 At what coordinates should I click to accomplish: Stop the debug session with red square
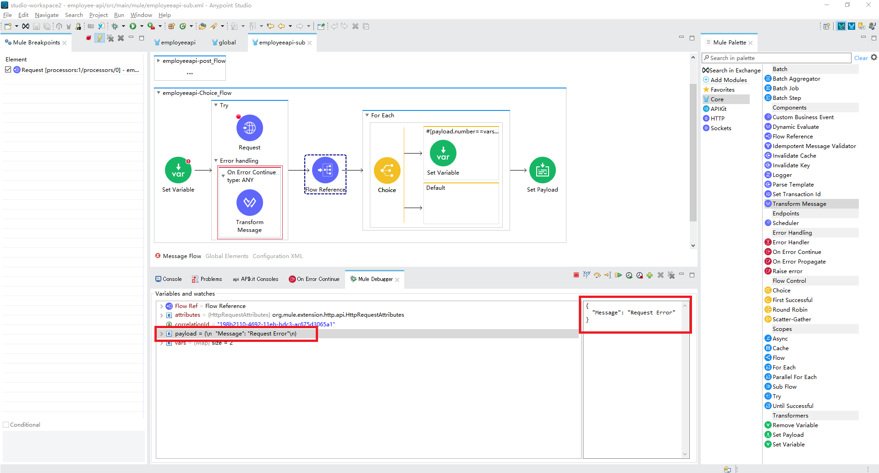click(576, 275)
